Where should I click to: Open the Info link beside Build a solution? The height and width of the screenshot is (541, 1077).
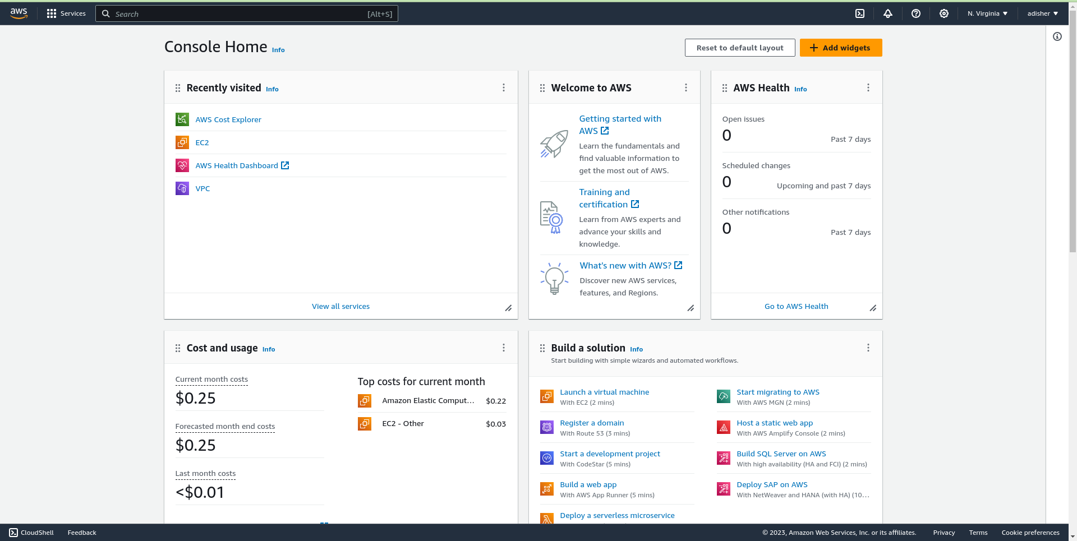coord(636,349)
